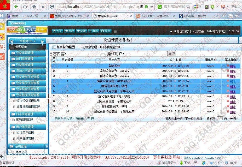Go to 尾页 in pagination
The image size is (242, 167).
(199, 118)
